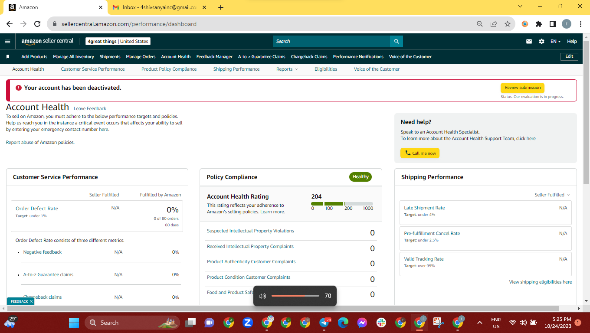Screen dimensions: 590x333
Task: Click the Review submission button
Action: click(x=522, y=88)
